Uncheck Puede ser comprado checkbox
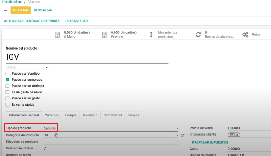The width and height of the screenshot is (271, 156). [7, 80]
